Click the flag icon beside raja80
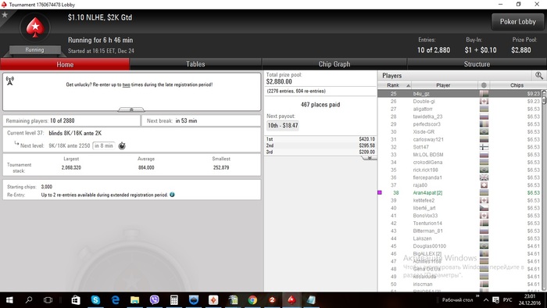Image resolution: width=547 pixels, height=308 pixels. pos(484,185)
